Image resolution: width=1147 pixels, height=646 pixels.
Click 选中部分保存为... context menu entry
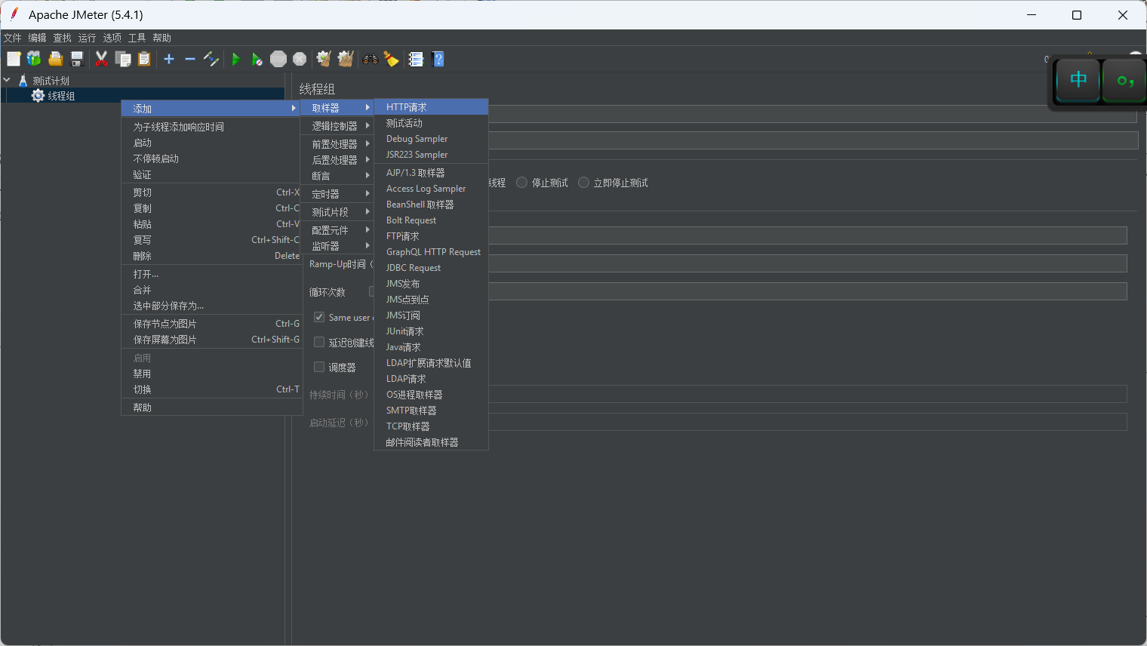pos(211,306)
